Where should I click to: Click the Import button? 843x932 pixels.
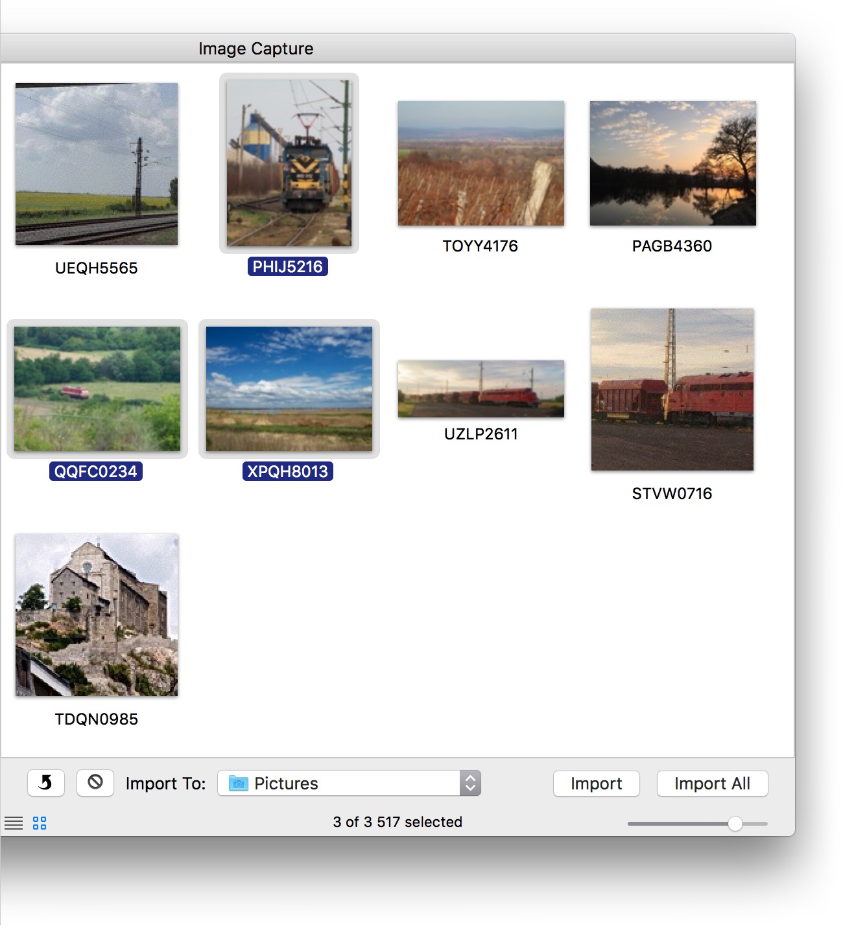click(596, 784)
